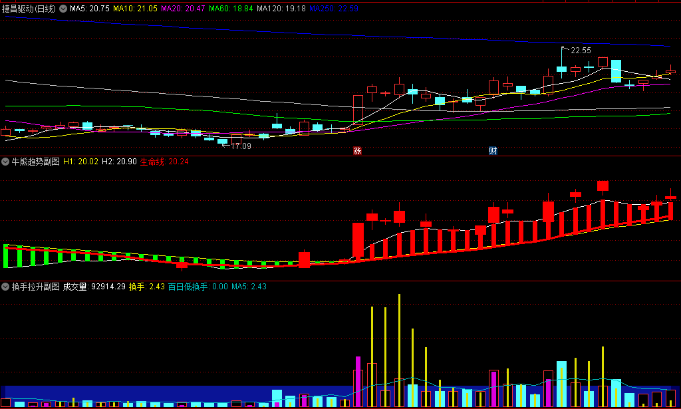This screenshot has width=681, height=409.
Task: Click the 22.55 high price annotation
Action: coord(581,51)
